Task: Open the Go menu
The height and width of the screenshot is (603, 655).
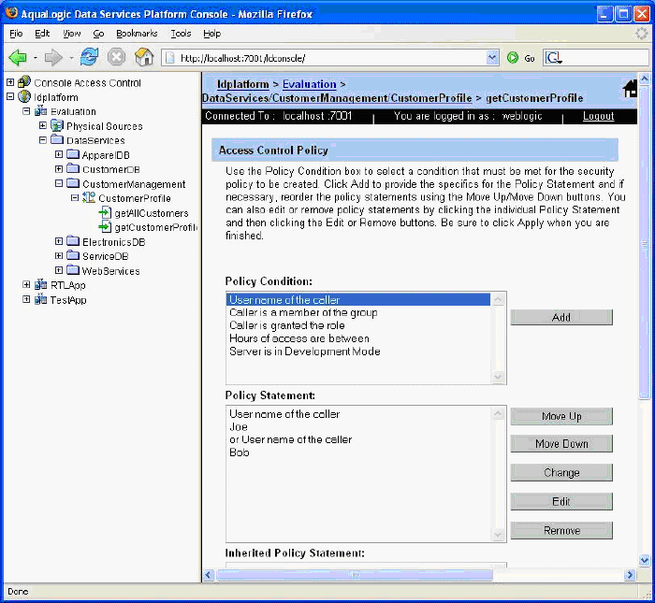Action: tap(98, 34)
